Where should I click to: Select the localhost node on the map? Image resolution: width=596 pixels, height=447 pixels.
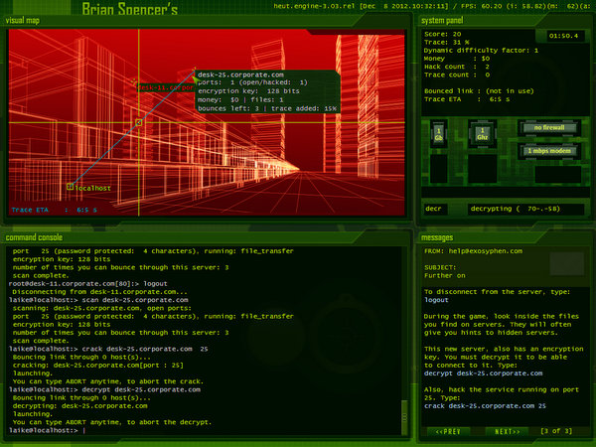coord(70,187)
